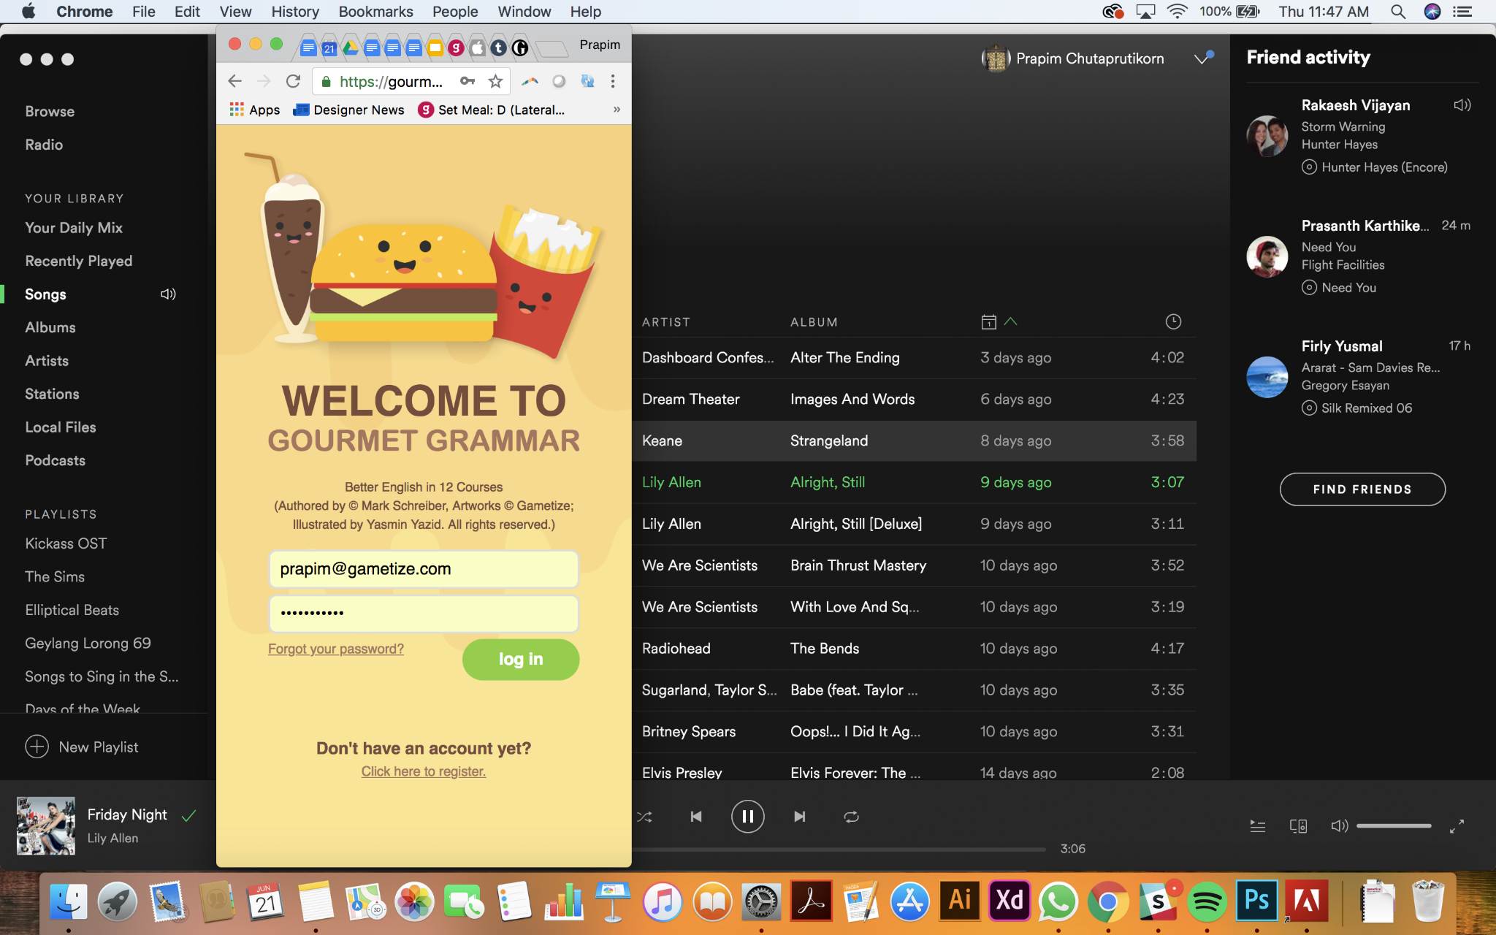The width and height of the screenshot is (1496, 935).
Task: Open Radio in Spotify sidebar
Action: coord(44,145)
